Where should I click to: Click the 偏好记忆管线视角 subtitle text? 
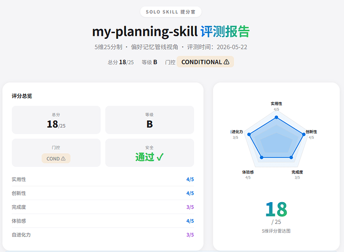pos(155,47)
